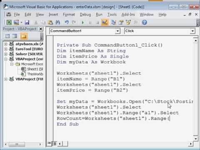The width and height of the screenshot is (200, 150).
Task: Expand the VBAProject (FU... project node
Action: click(6, 79)
